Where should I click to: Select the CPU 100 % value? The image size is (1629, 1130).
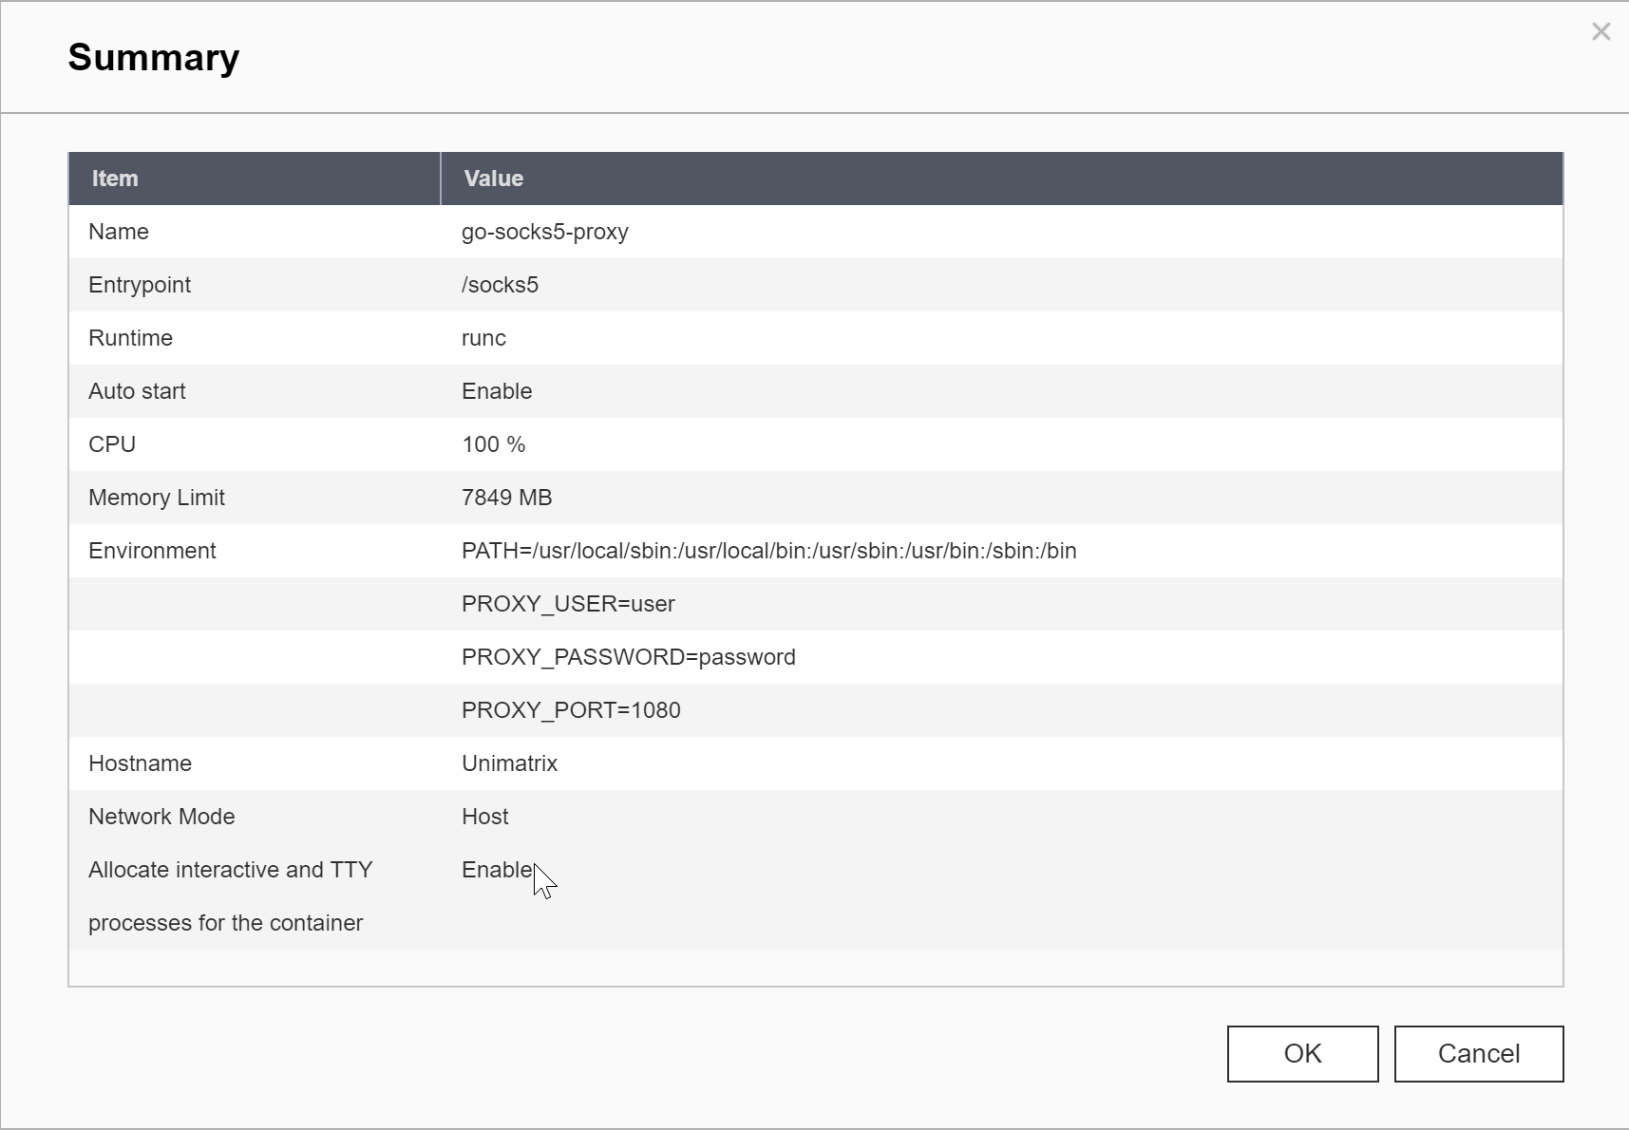[493, 444]
